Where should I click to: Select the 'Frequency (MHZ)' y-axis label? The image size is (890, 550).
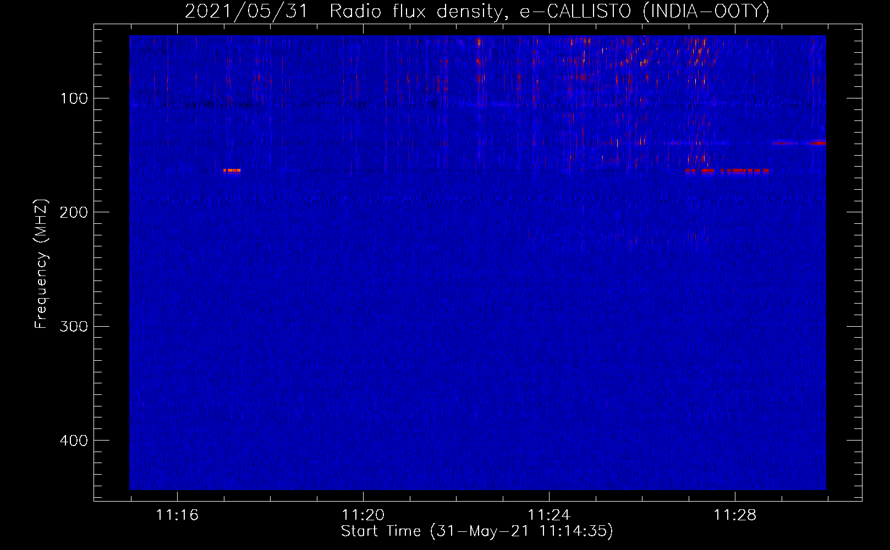click(x=41, y=264)
